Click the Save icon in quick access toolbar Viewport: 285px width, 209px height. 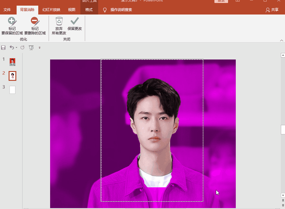3,48
